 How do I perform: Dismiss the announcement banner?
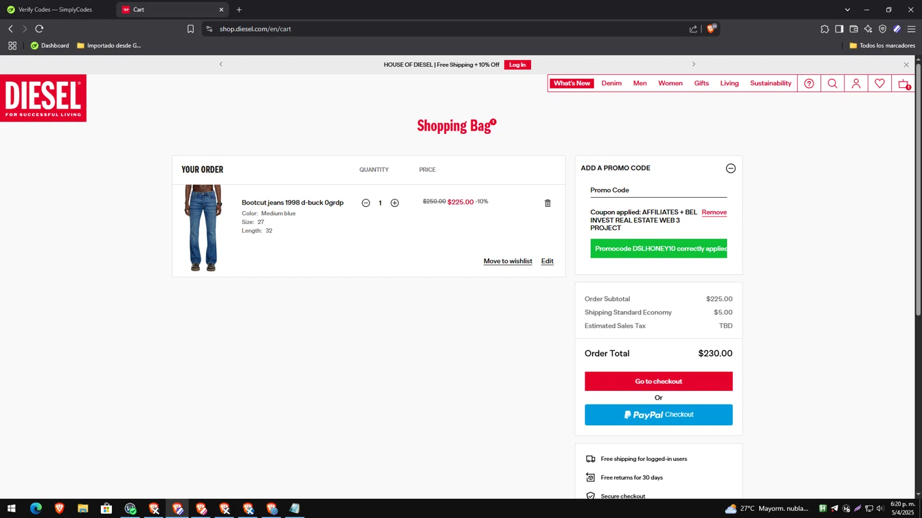click(x=906, y=64)
